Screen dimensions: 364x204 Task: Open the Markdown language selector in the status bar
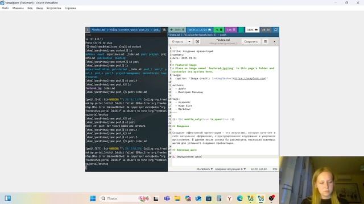204,169
